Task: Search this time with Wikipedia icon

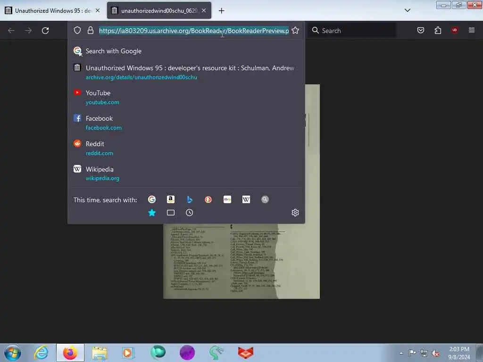Action: click(x=246, y=199)
